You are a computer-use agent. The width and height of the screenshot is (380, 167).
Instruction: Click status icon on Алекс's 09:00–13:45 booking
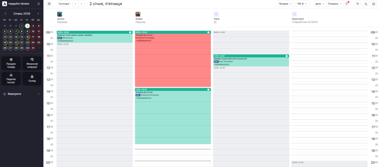coord(209,32)
